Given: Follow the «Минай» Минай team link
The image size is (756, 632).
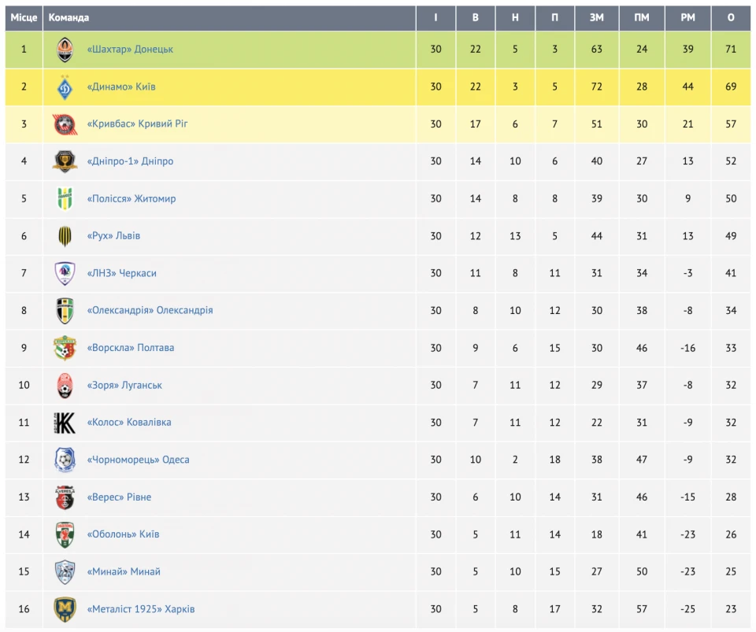Looking at the screenshot, I should tap(124, 572).
